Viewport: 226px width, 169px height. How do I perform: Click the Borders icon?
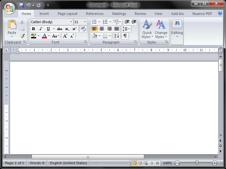(x=105, y=36)
